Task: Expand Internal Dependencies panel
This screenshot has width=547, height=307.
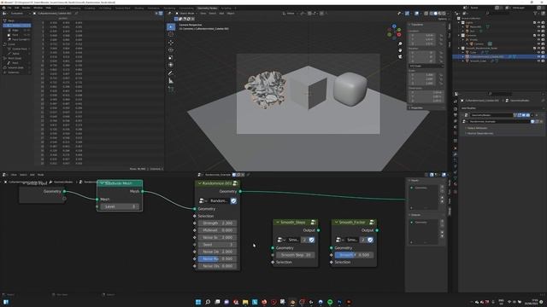Action: click(x=479, y=133)
